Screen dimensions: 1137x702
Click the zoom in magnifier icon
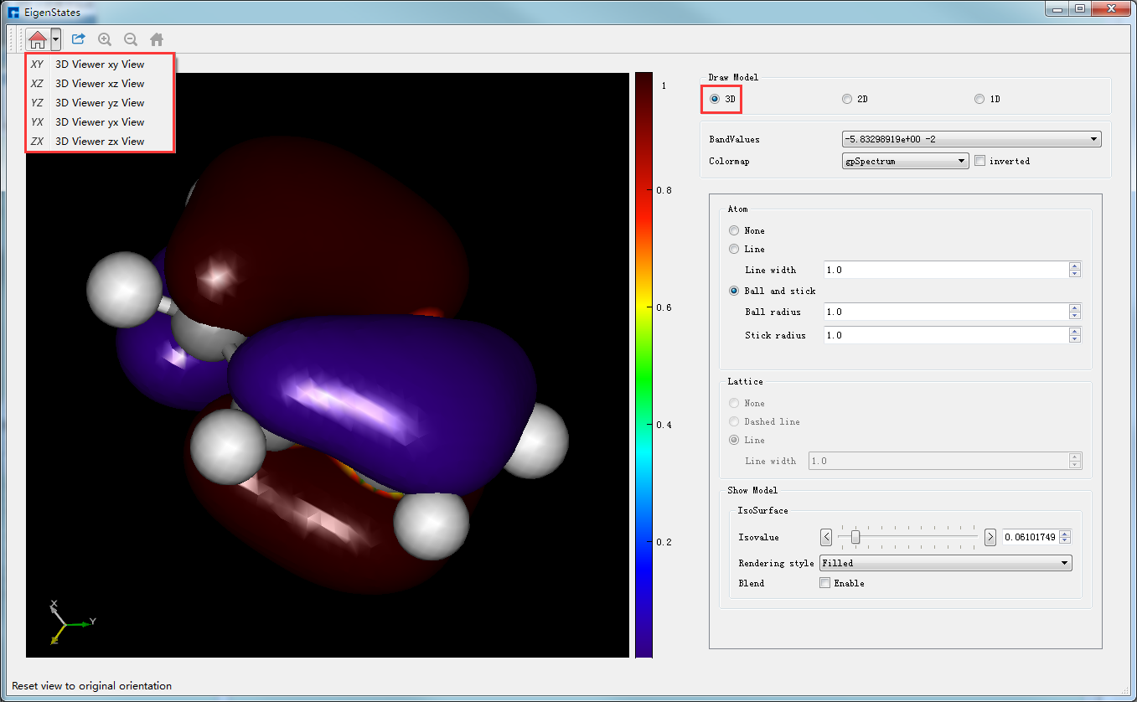[x=105, y=39]
